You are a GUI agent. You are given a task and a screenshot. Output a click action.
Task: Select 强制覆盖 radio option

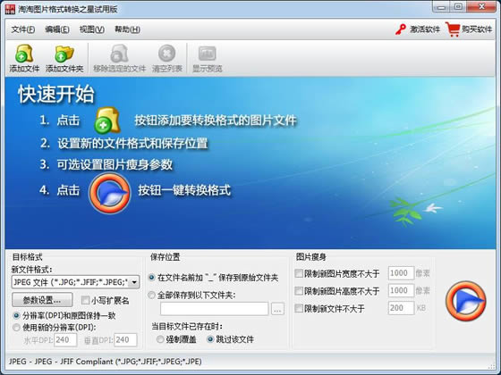point(160,339)
